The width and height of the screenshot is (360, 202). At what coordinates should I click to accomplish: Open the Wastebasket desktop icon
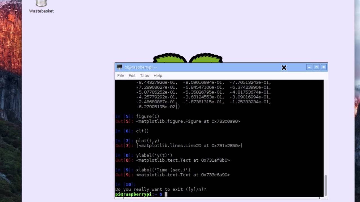41,6
